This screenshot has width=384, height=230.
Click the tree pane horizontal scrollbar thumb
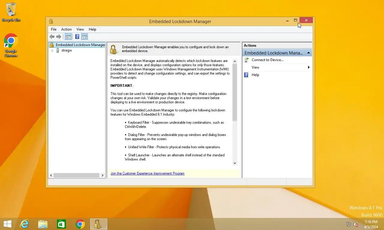click(x=76, y=175)
